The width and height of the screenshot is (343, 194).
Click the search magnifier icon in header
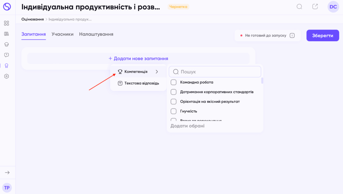click(299, 7)
